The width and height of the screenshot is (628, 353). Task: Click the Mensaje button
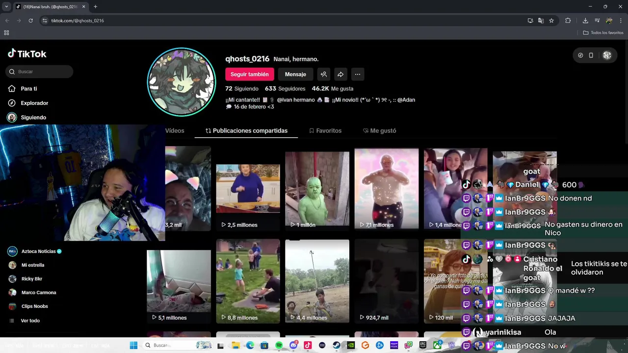pos(295,74)
